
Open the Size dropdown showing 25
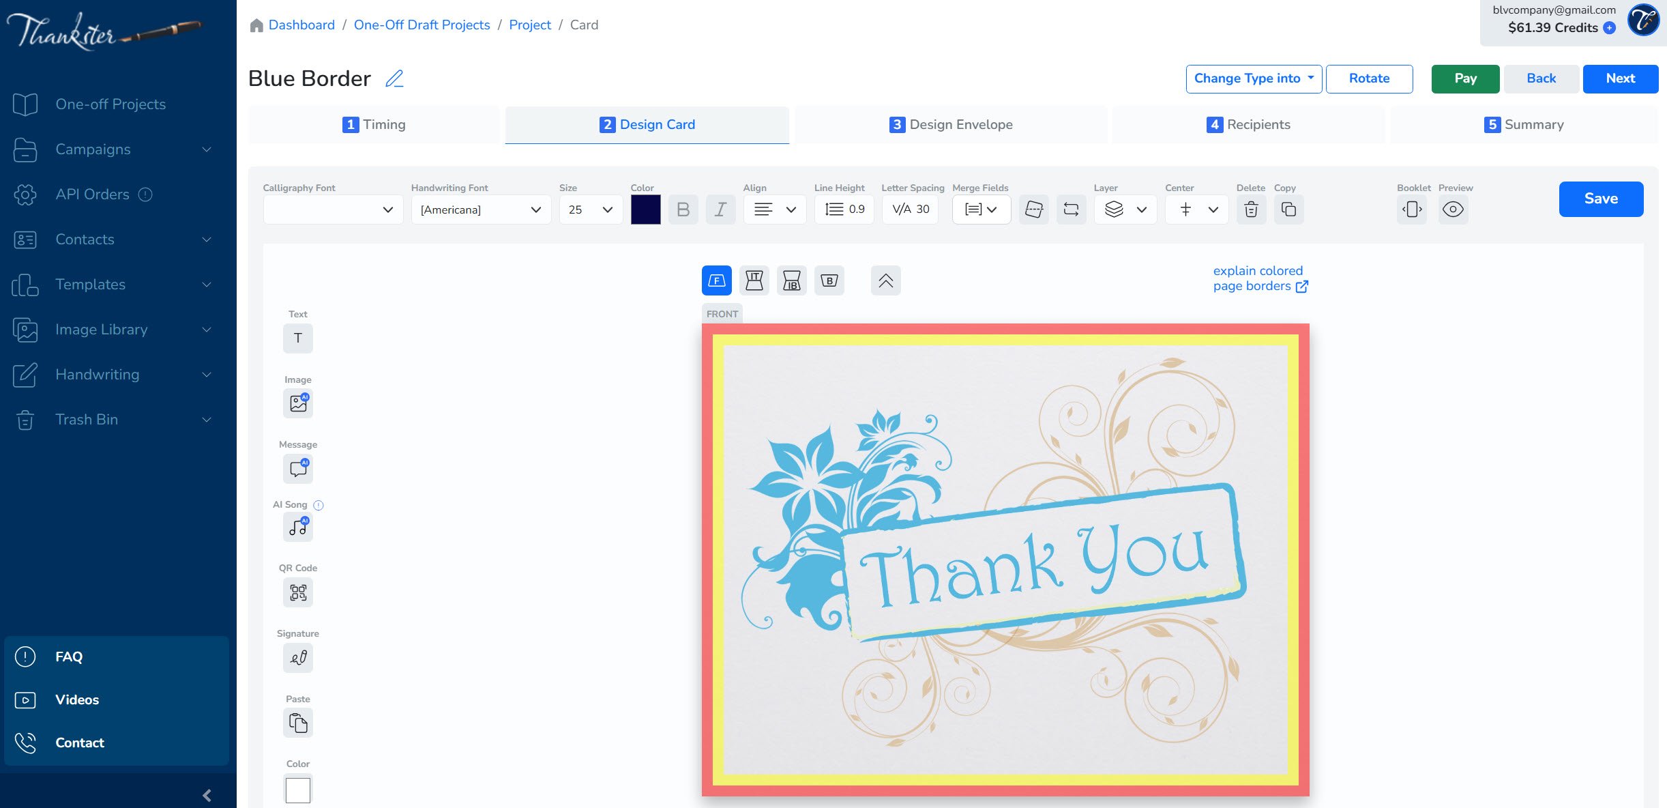click(x=590, y=210)
